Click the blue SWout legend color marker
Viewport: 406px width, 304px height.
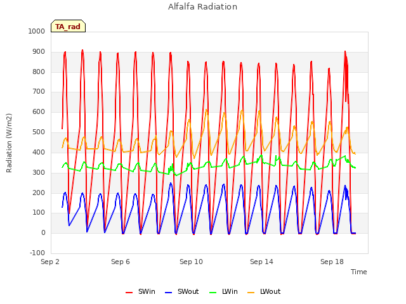pos(168,293)
